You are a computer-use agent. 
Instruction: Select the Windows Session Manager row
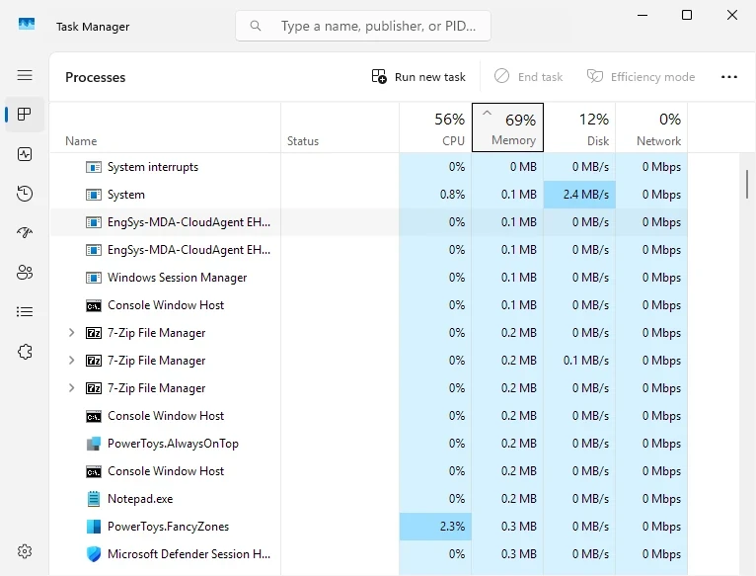(369, 278)
